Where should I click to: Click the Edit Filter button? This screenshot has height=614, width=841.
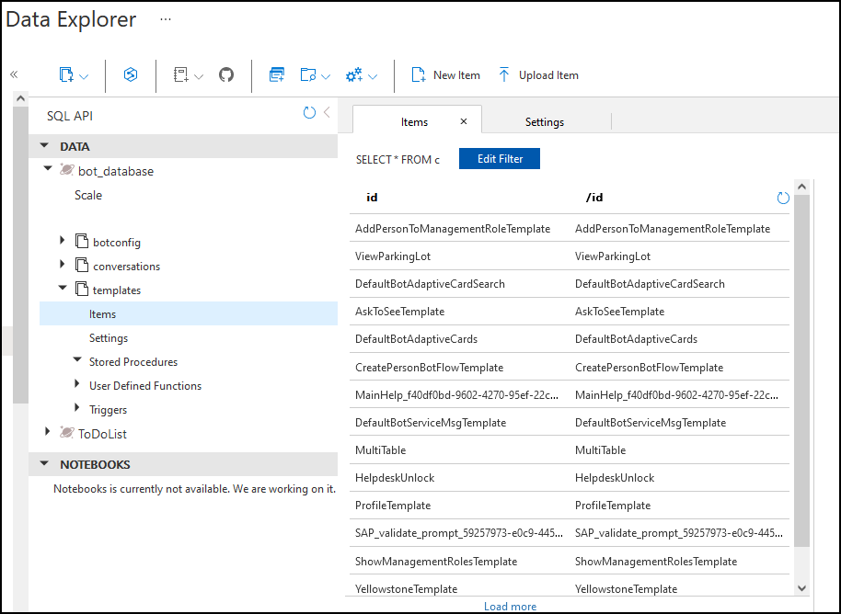pyautogui.click(x=500, y=159)
